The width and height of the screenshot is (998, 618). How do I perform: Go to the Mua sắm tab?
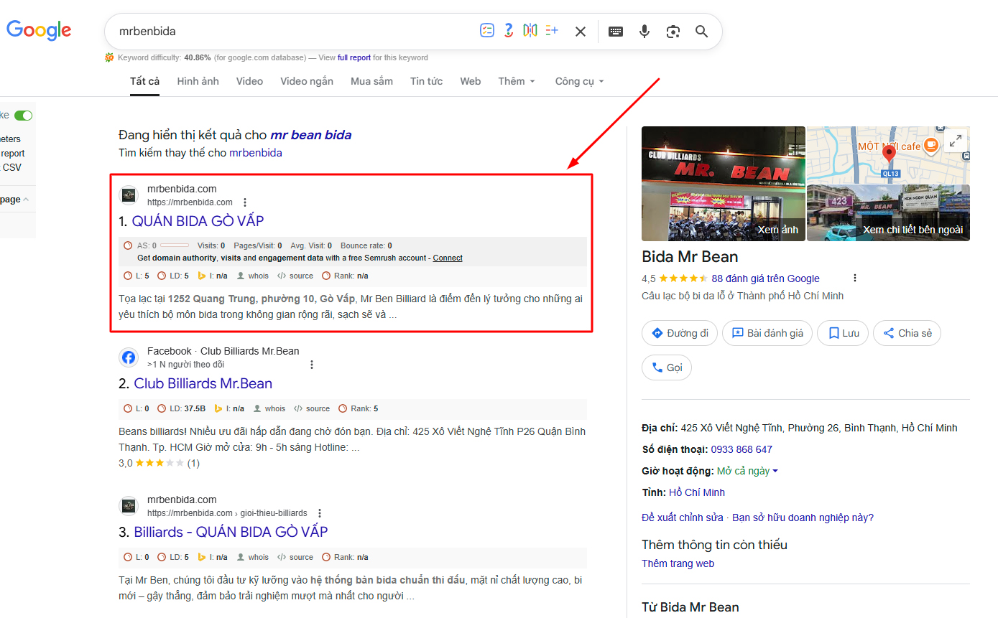pos(371,81)
